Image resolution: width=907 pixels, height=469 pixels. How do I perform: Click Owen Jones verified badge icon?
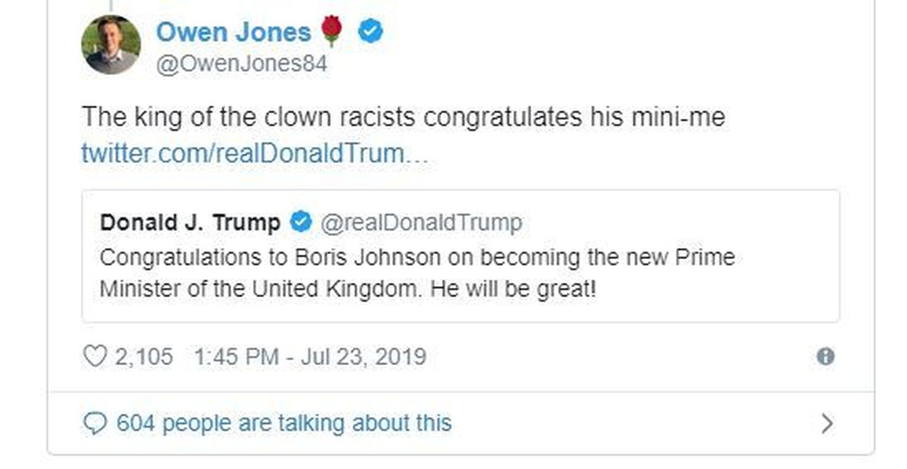click(x=371, y=31)
